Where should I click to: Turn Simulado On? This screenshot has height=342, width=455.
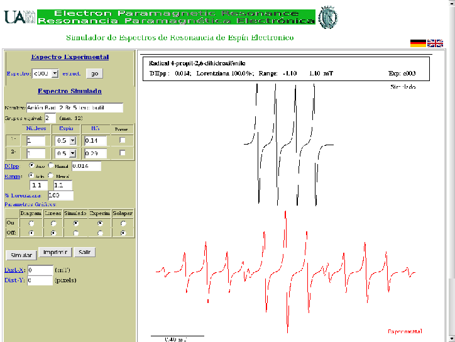click(76, 223)
